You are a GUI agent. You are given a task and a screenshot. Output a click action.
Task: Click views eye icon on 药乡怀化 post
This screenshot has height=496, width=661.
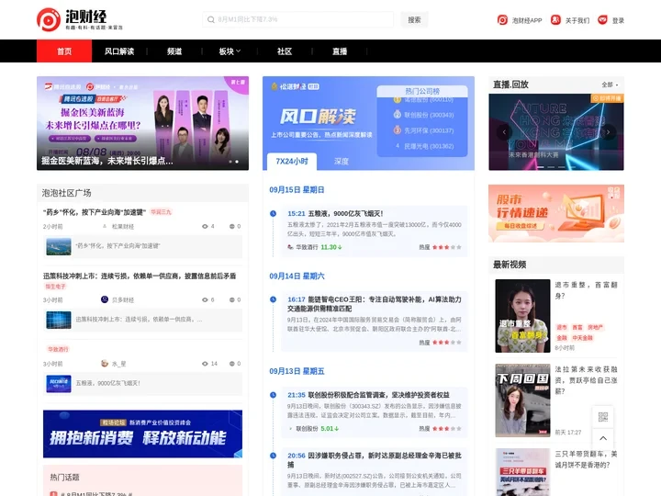coord(205,227)
